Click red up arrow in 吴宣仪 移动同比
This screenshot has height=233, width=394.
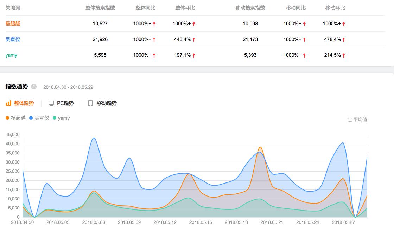304,40
